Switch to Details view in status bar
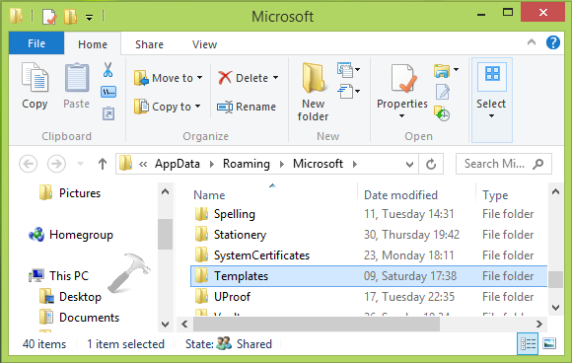 click(528, 343)
